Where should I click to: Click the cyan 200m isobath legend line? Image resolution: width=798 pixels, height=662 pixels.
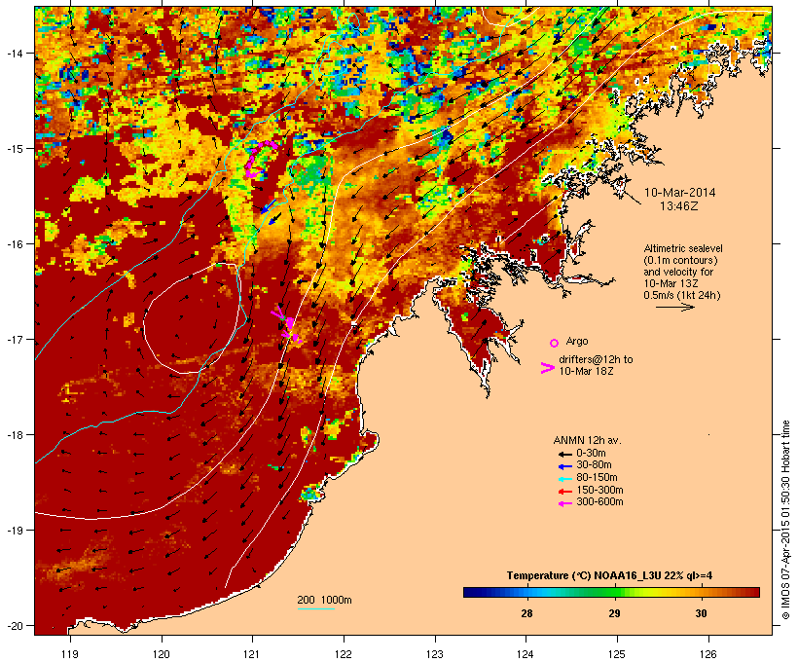[315, 608]
